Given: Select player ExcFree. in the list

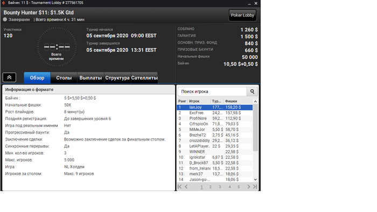Looking at the screenshot, I should pos(215,113).
